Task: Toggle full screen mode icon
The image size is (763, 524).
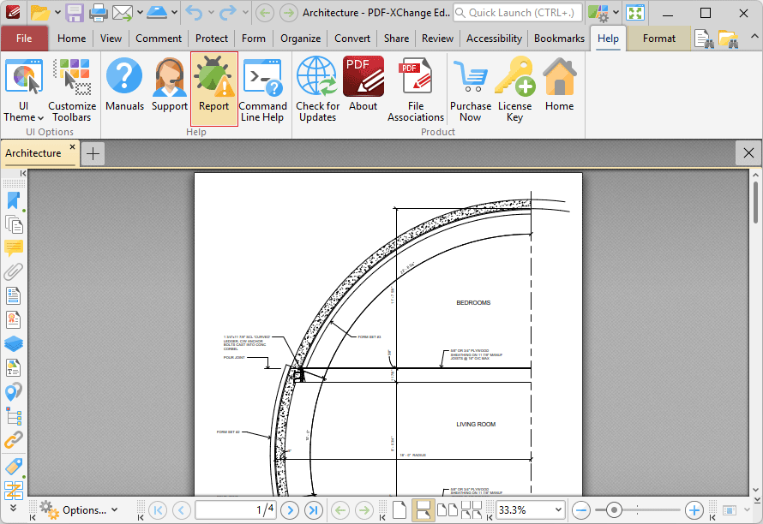Action: 635,13
